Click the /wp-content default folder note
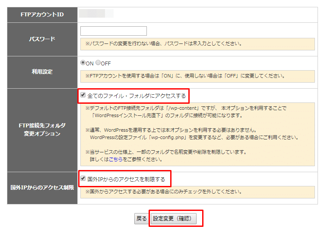This screenshot has height=232, width=324. pyautogui.click(x=186, y=112)
